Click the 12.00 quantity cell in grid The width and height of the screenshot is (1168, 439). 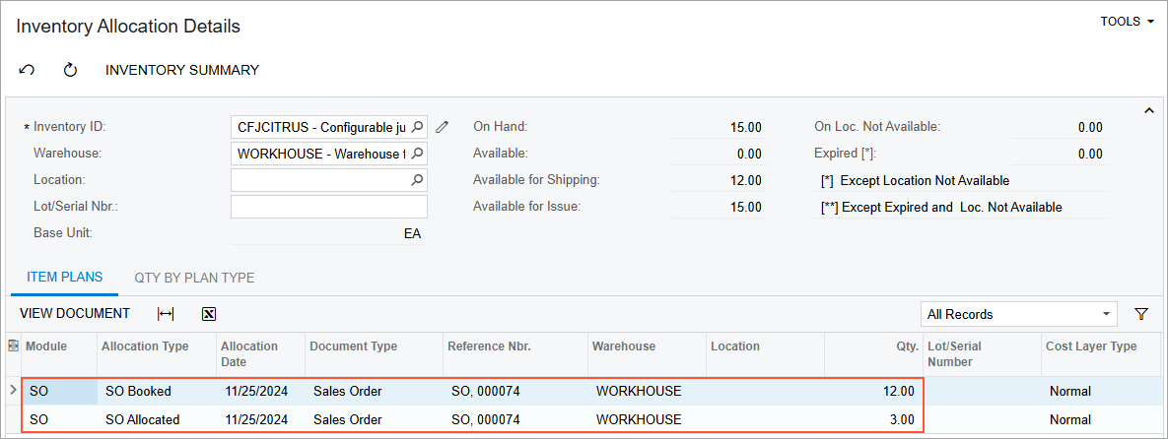coord(873,391)
